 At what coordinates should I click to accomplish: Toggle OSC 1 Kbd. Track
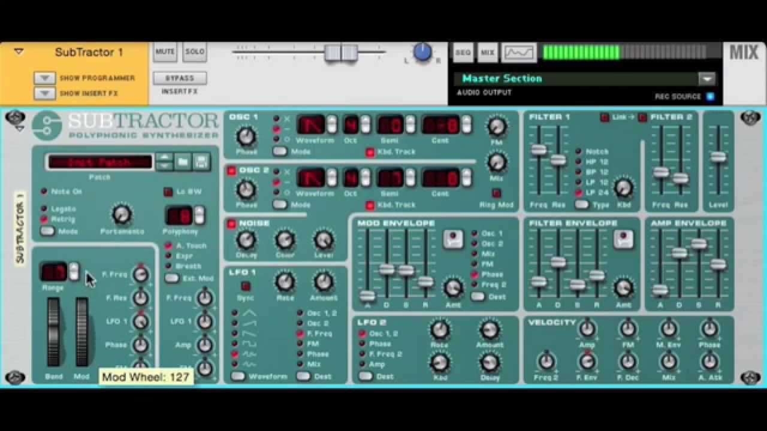click(370, 152)
